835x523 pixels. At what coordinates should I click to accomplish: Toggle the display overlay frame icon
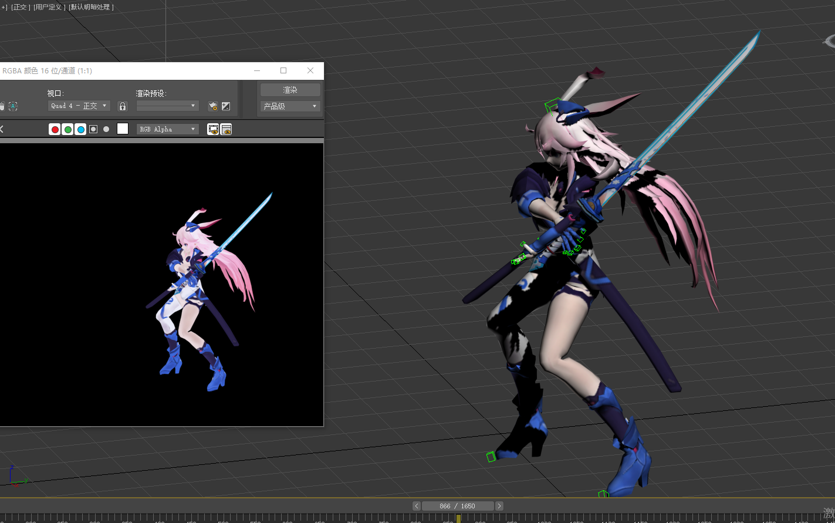214,129
